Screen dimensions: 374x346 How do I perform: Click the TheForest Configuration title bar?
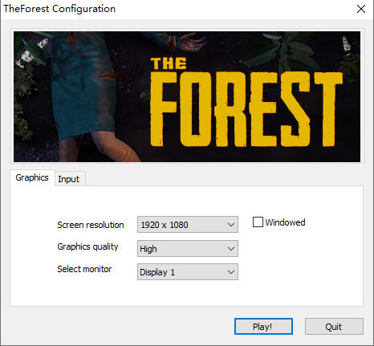coord(177,9)
